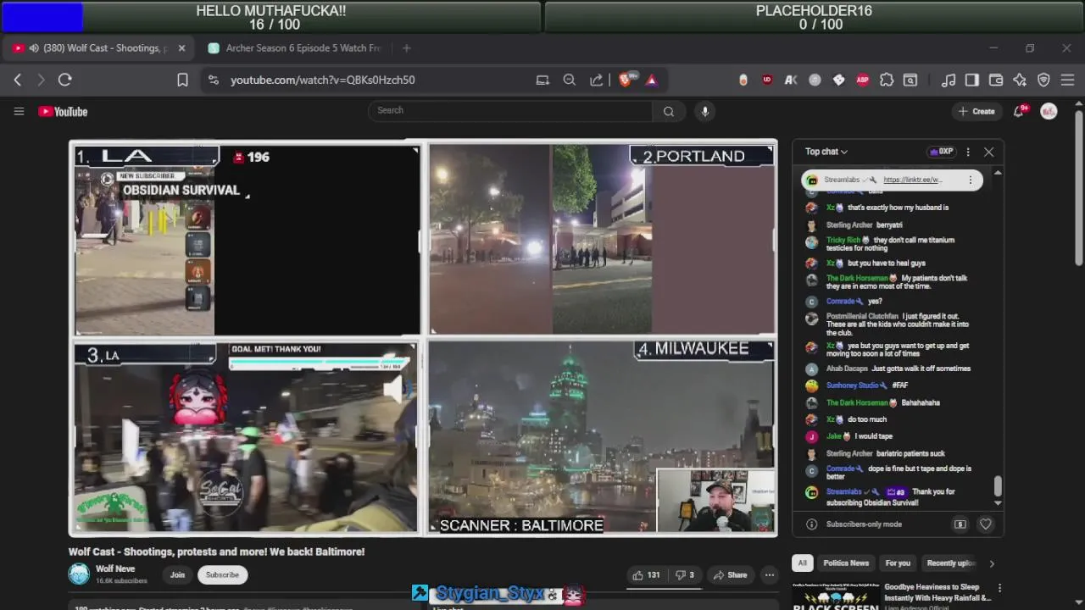Open Wolf Neve channel name link
Image resolution: width=1085 pixels, height=610 pixels.
115,569
